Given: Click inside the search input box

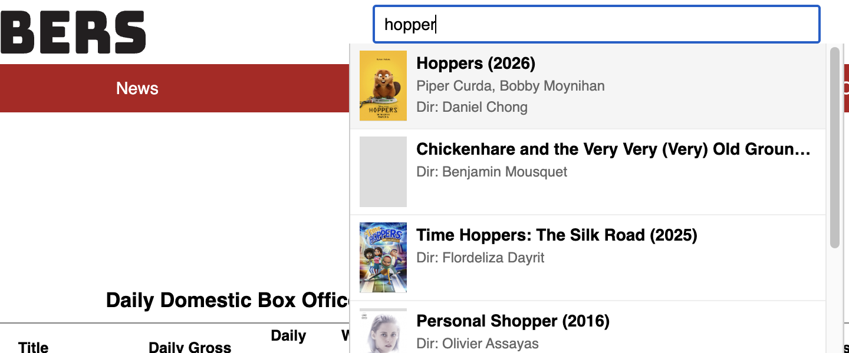Looking at the screenshot, I should pos(595,24).
